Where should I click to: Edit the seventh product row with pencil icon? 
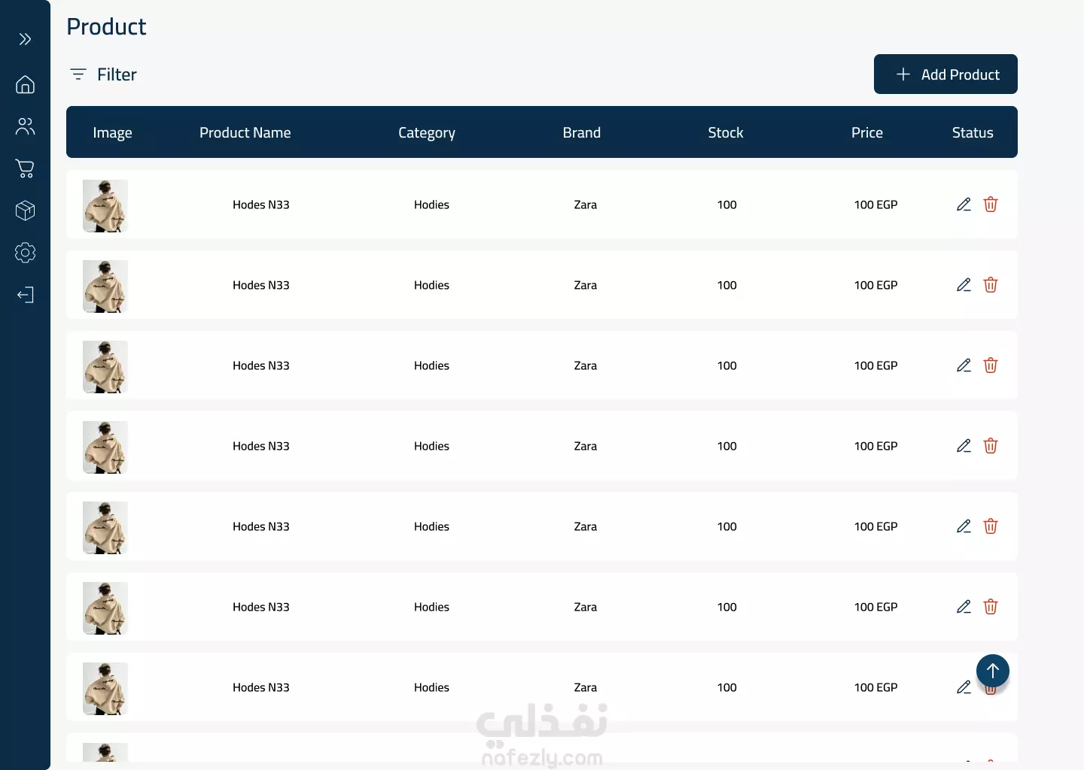click(964, 687)
